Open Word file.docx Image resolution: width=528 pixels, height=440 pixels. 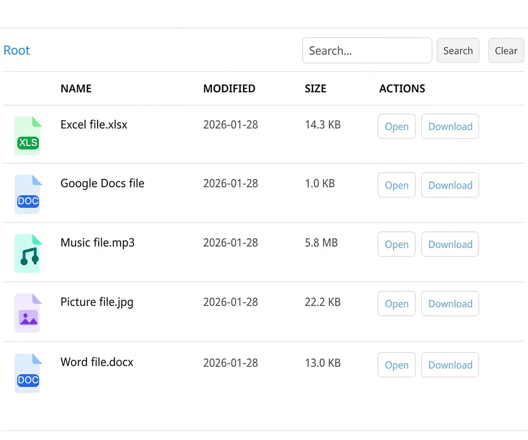tap(396, 365)
